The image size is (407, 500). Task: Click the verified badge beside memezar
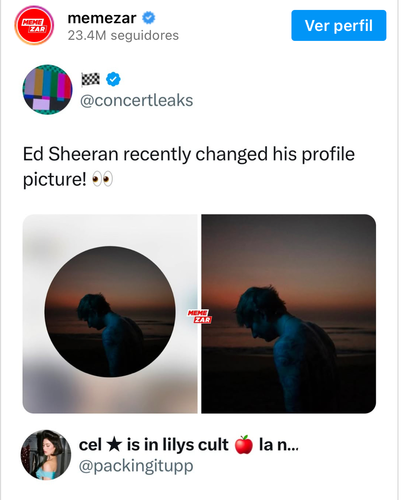[x=149, y=18]
